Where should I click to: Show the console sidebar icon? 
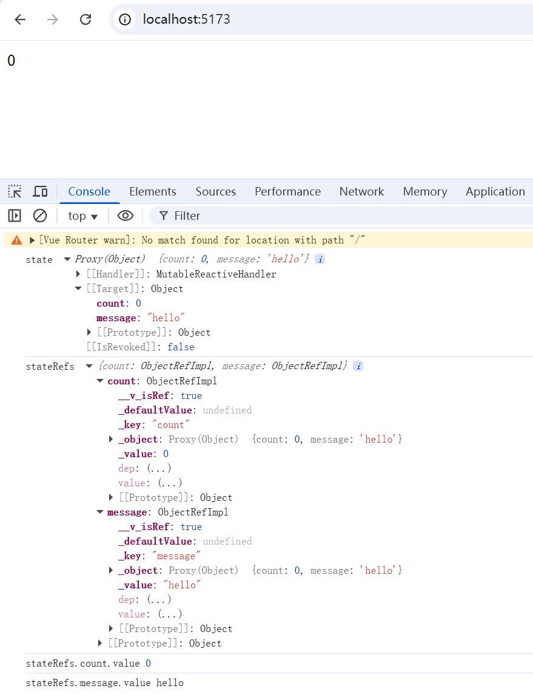[x=15, y=216]
